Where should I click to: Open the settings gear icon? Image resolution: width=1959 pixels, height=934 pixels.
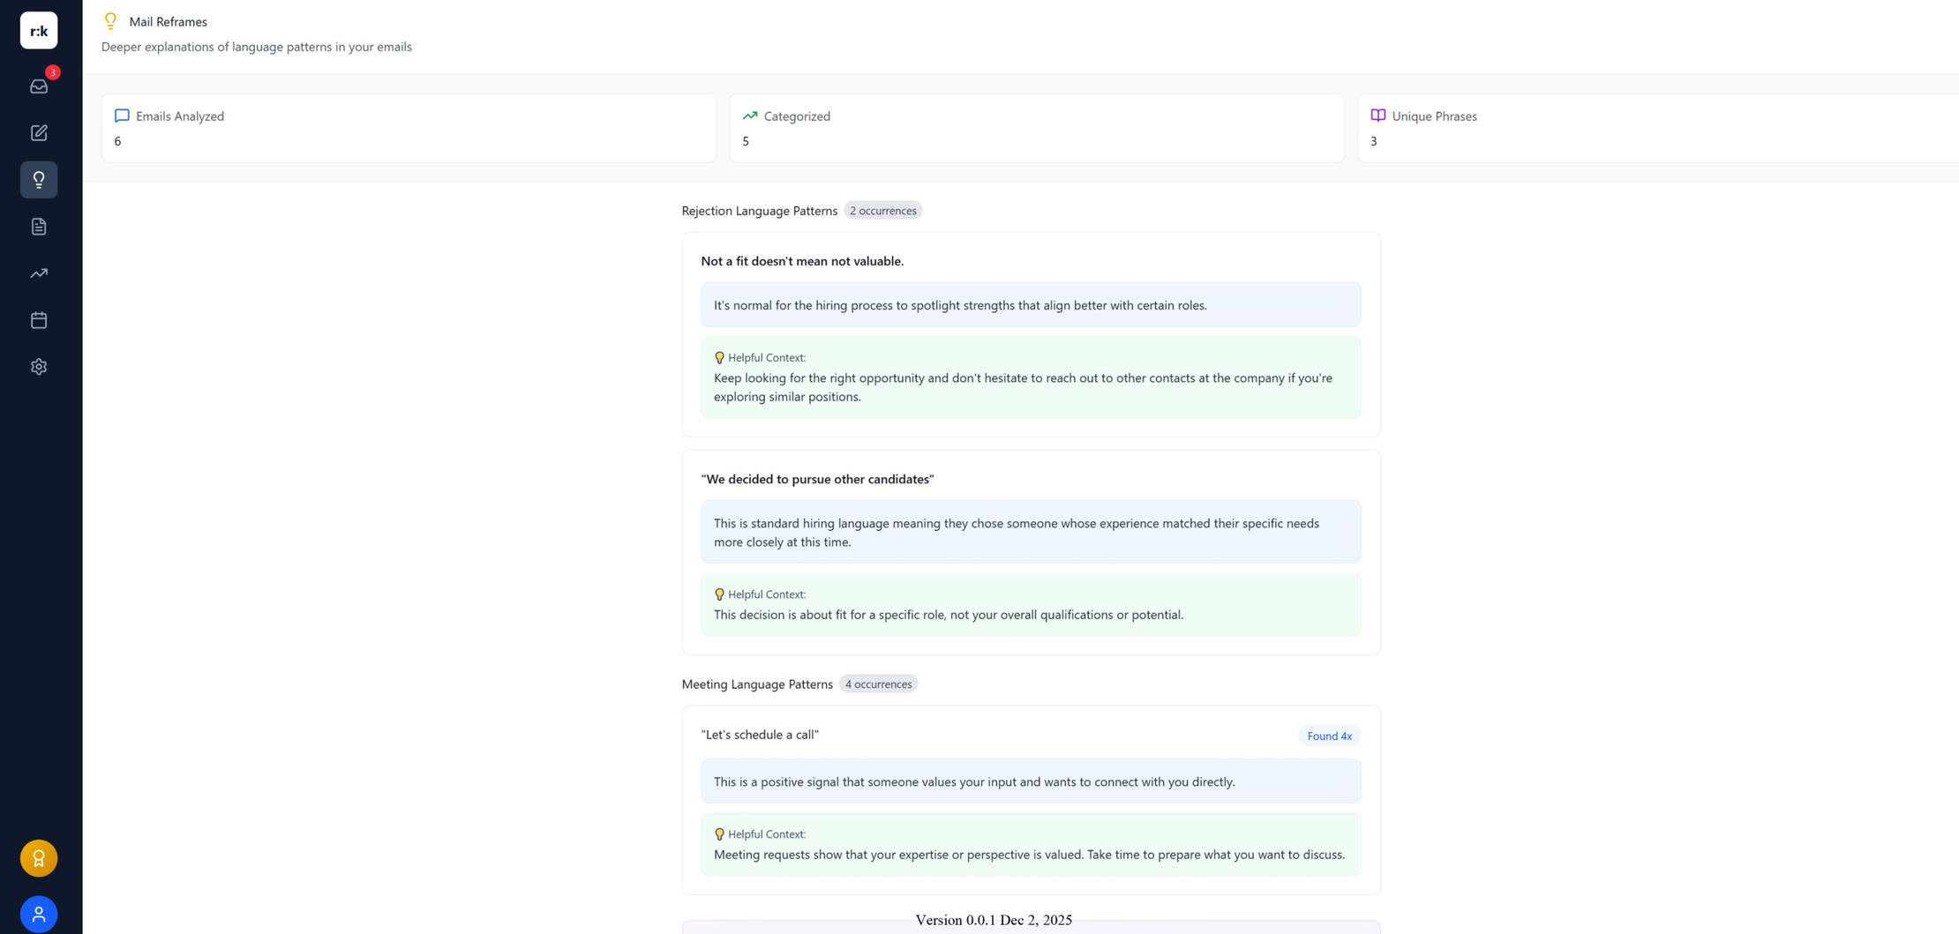coord(39,367)
